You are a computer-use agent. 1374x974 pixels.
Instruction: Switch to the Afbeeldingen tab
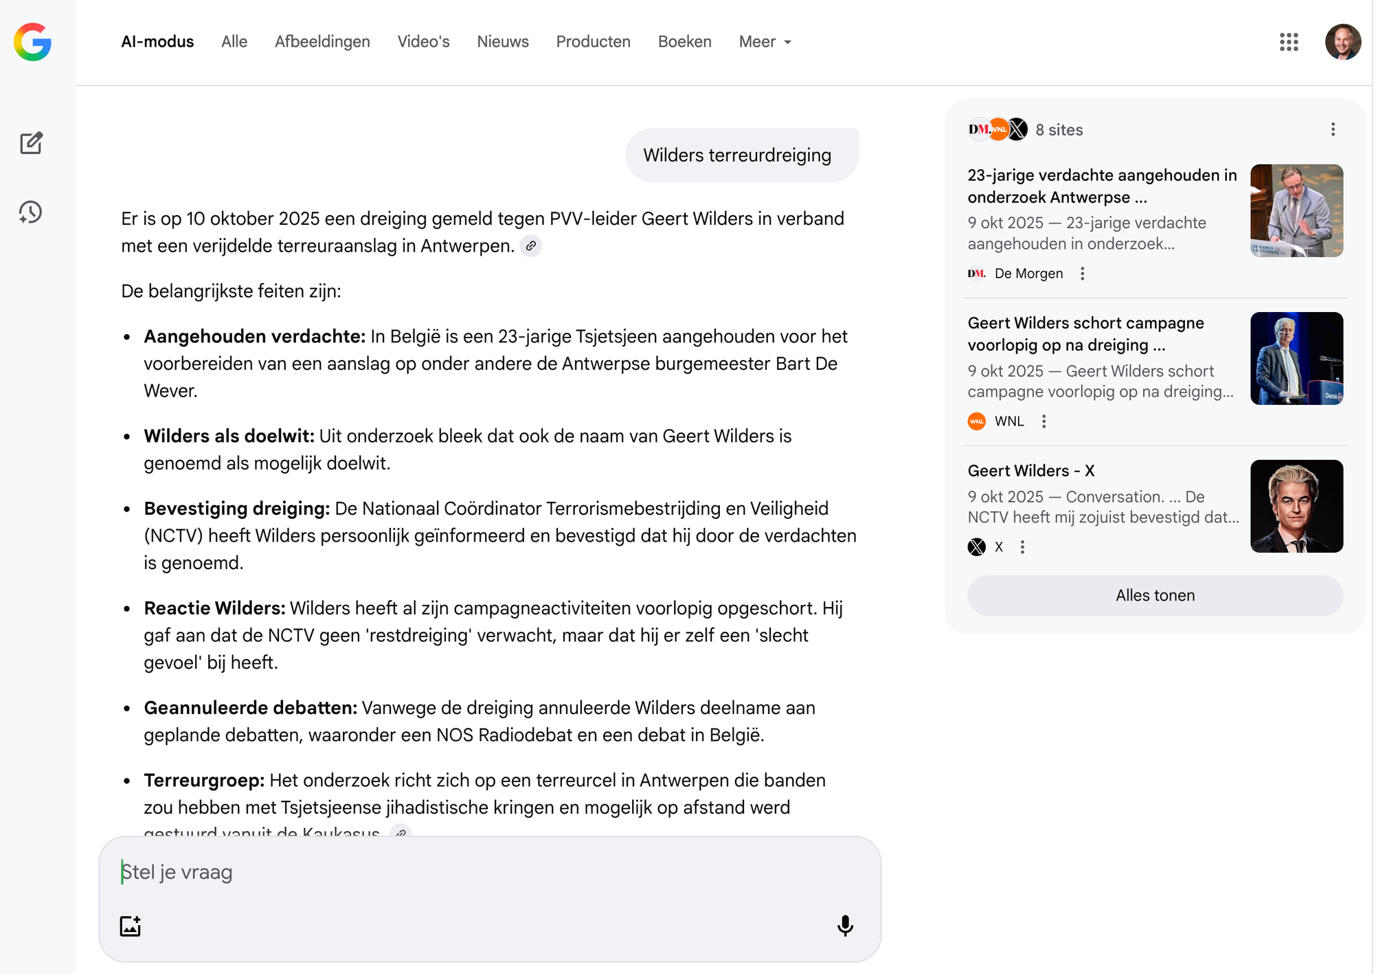(x=322, y=42)
